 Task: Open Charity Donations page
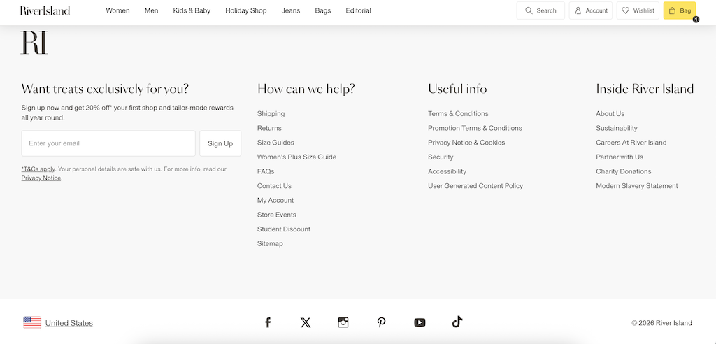coord(623,171)
